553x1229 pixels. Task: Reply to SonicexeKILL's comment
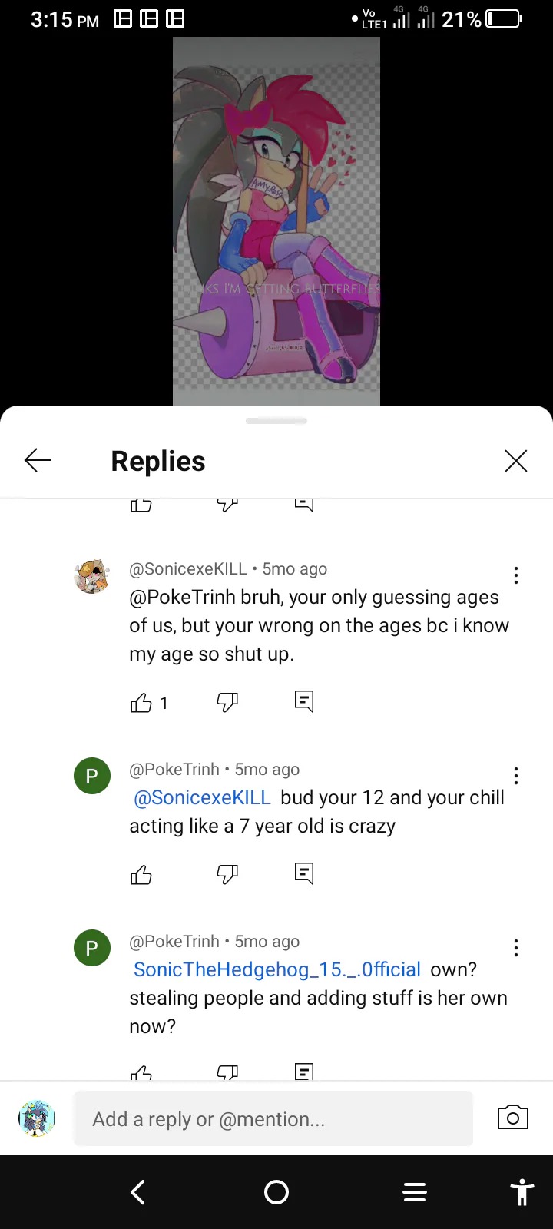coord(304,701)
